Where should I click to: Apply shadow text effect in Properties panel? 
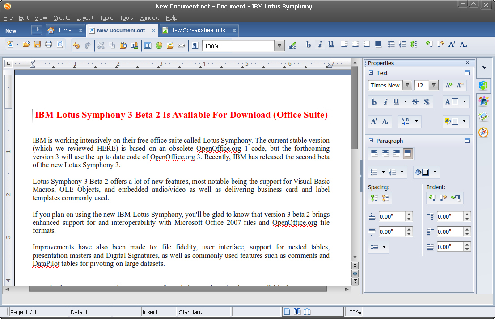(427, 102)
